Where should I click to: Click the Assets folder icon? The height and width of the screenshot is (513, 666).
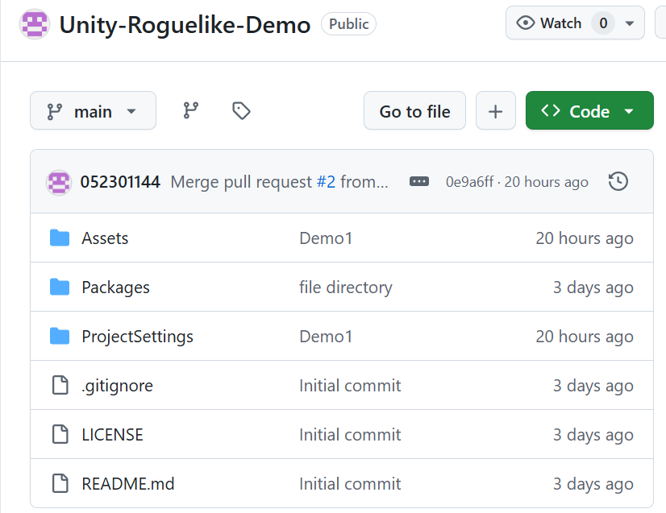tap(60, 238)
